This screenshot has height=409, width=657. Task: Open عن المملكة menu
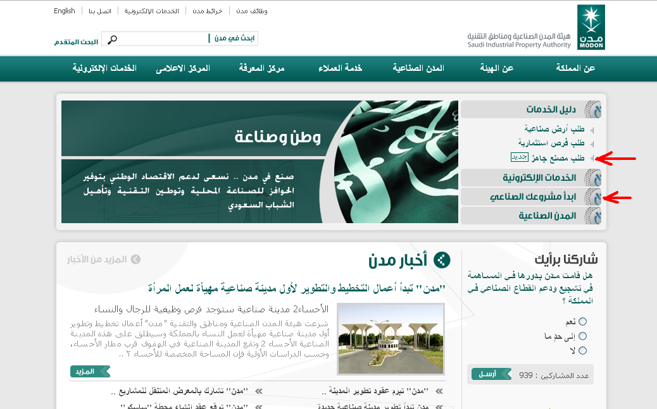click(x=575, y=68)
